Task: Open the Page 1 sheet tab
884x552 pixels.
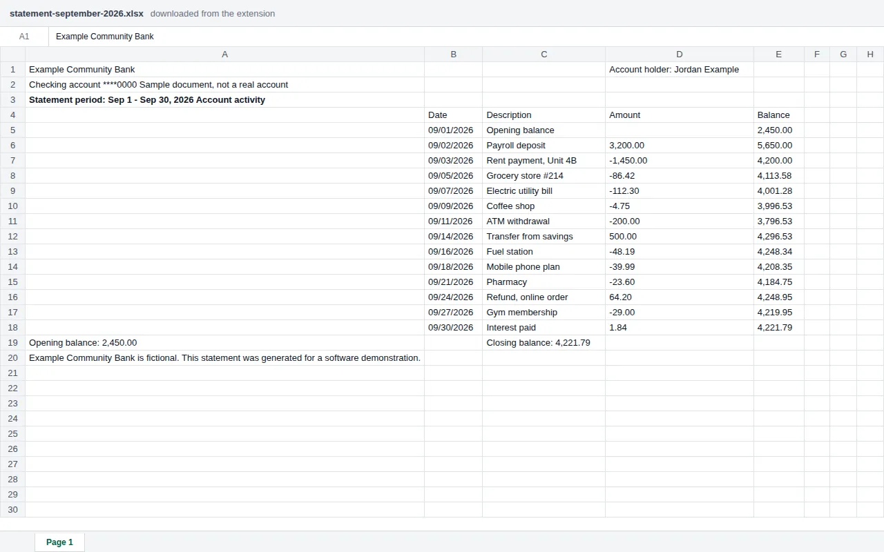Action: (x=59, y=542)
